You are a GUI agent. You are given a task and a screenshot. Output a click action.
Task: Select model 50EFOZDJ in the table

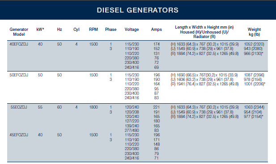tap(19, 75)
